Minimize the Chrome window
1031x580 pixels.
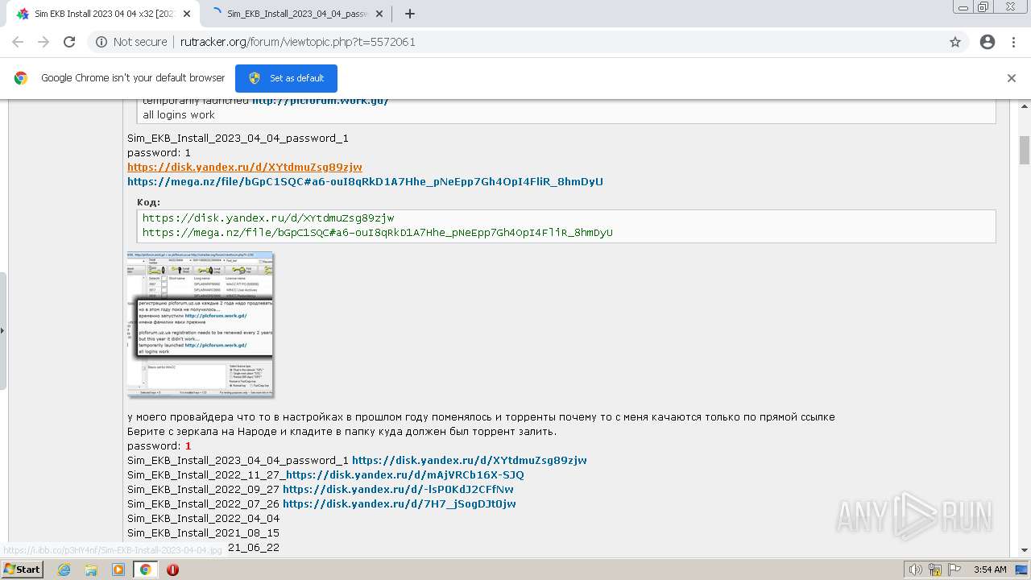pos(963,7)
